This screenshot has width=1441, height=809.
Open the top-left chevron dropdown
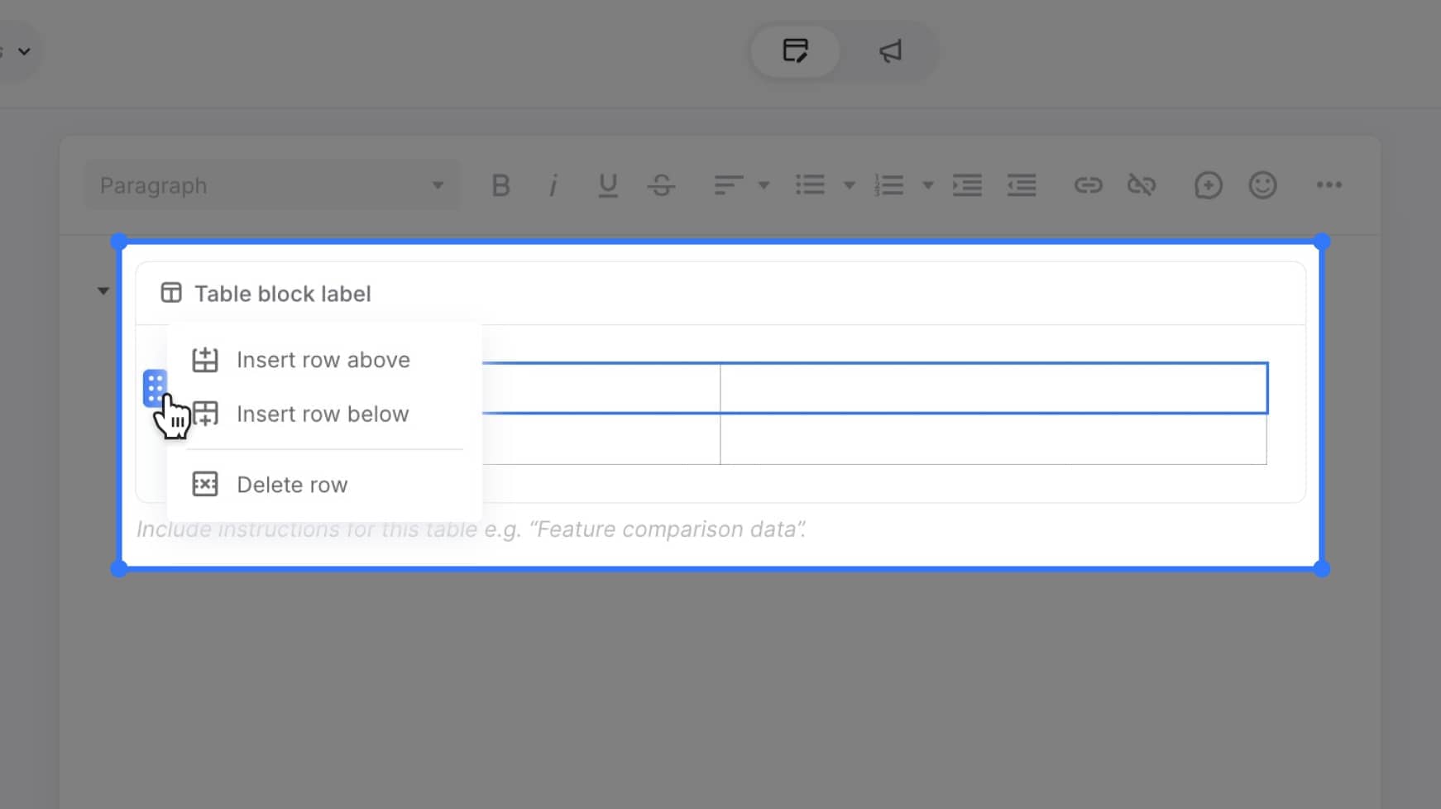point(24,51)
